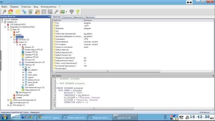Collapse the Серверы (2) node
Screen dimensions: 215x121
(x=2, y=22)
